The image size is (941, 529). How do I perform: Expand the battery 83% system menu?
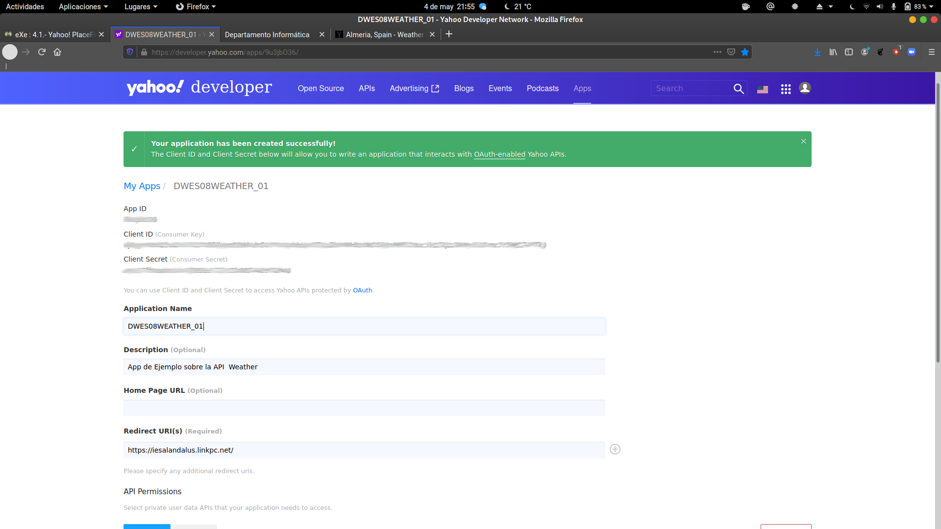coord(919,6)
